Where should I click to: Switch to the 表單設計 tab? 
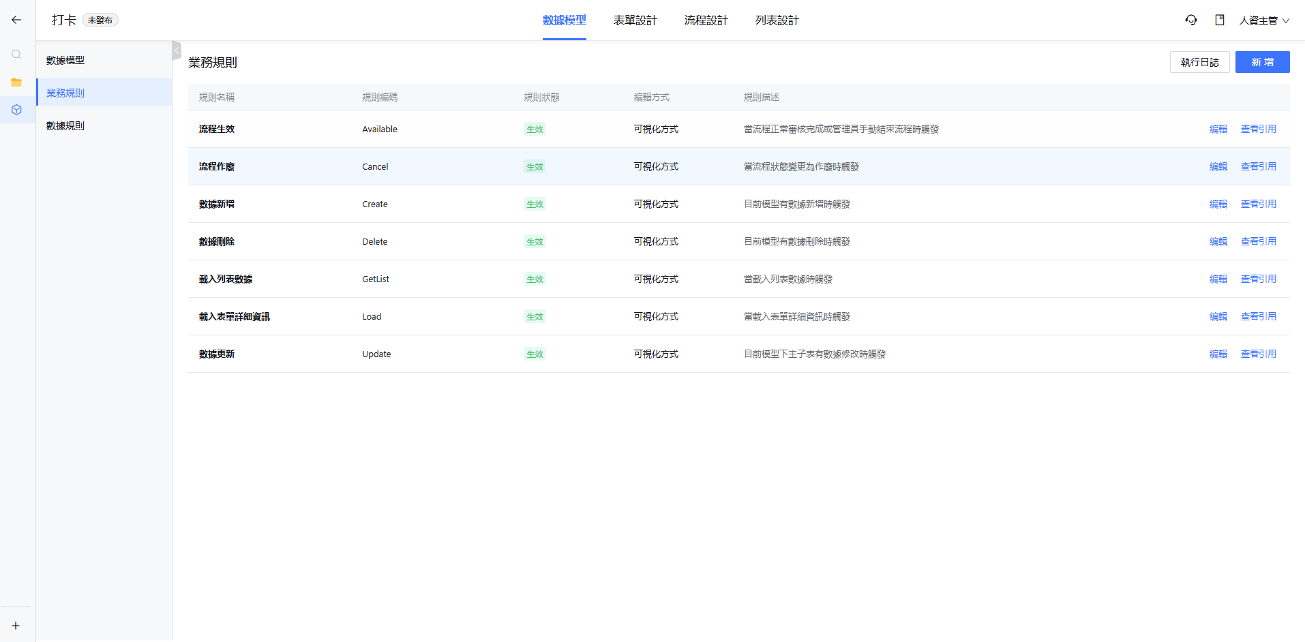point(635,20)
